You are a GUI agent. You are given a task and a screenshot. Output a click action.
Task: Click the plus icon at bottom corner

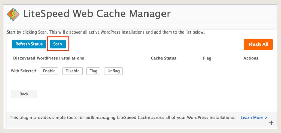tap(271, 123)
